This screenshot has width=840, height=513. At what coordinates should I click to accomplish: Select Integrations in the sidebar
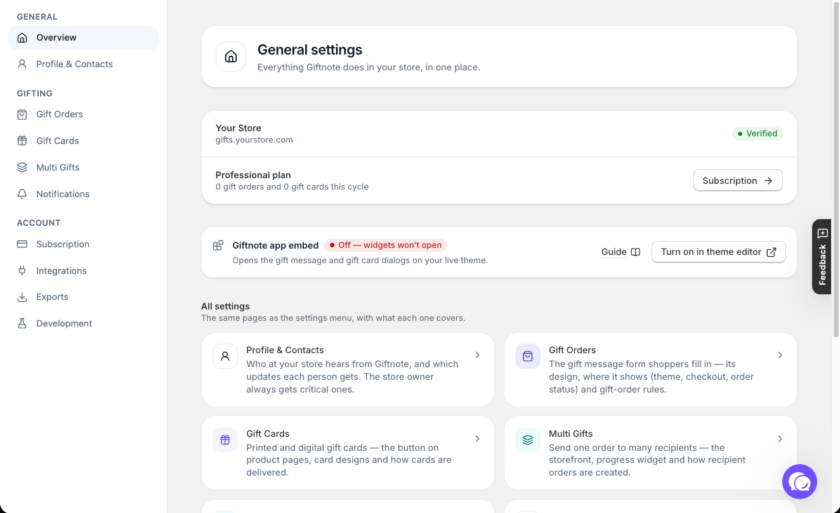83,271
